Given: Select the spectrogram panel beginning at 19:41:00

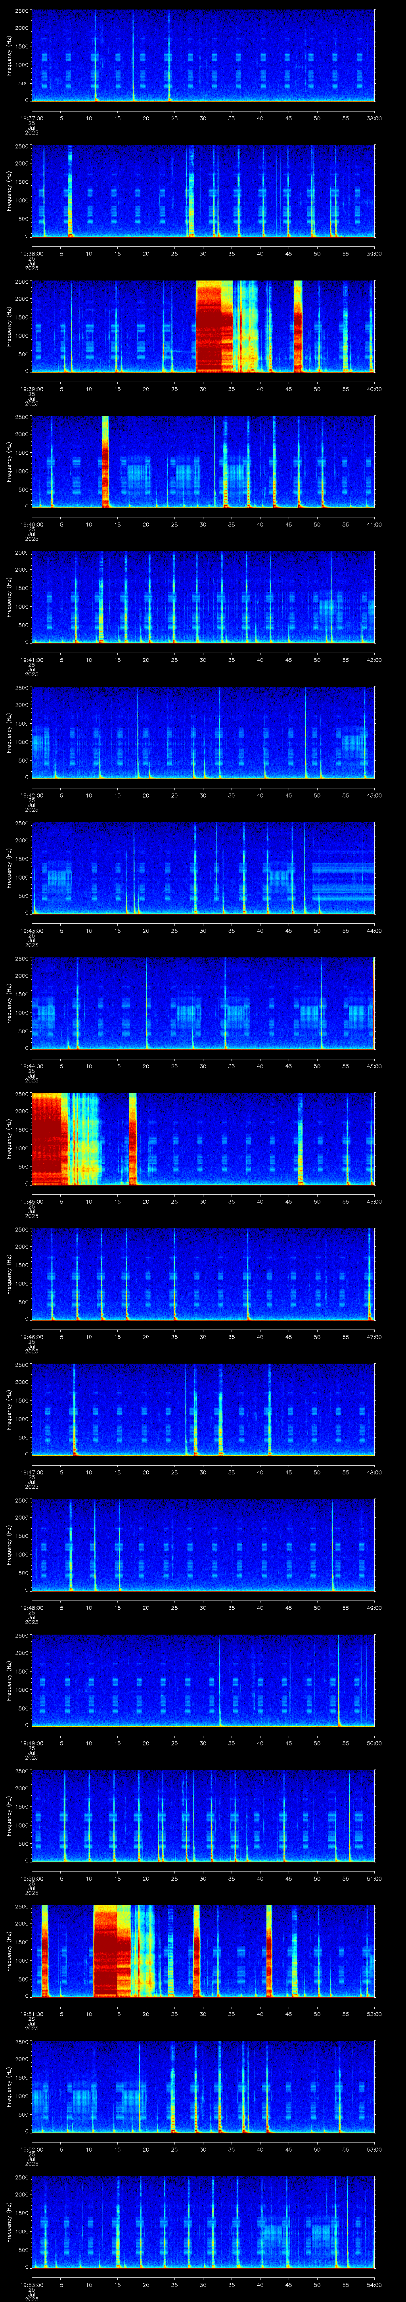Looking at the screenshot, I should pyautogui.click(x=203, y=597).
